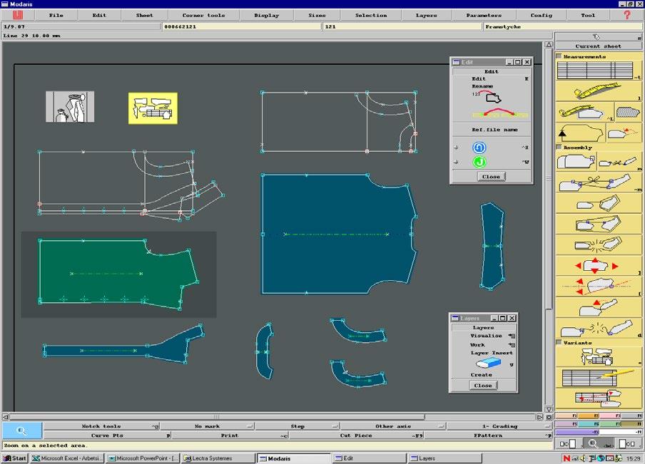Screen dimensions: 645x464
Task: Expand the No mark dropdown
Action: [x=208, y=426]
